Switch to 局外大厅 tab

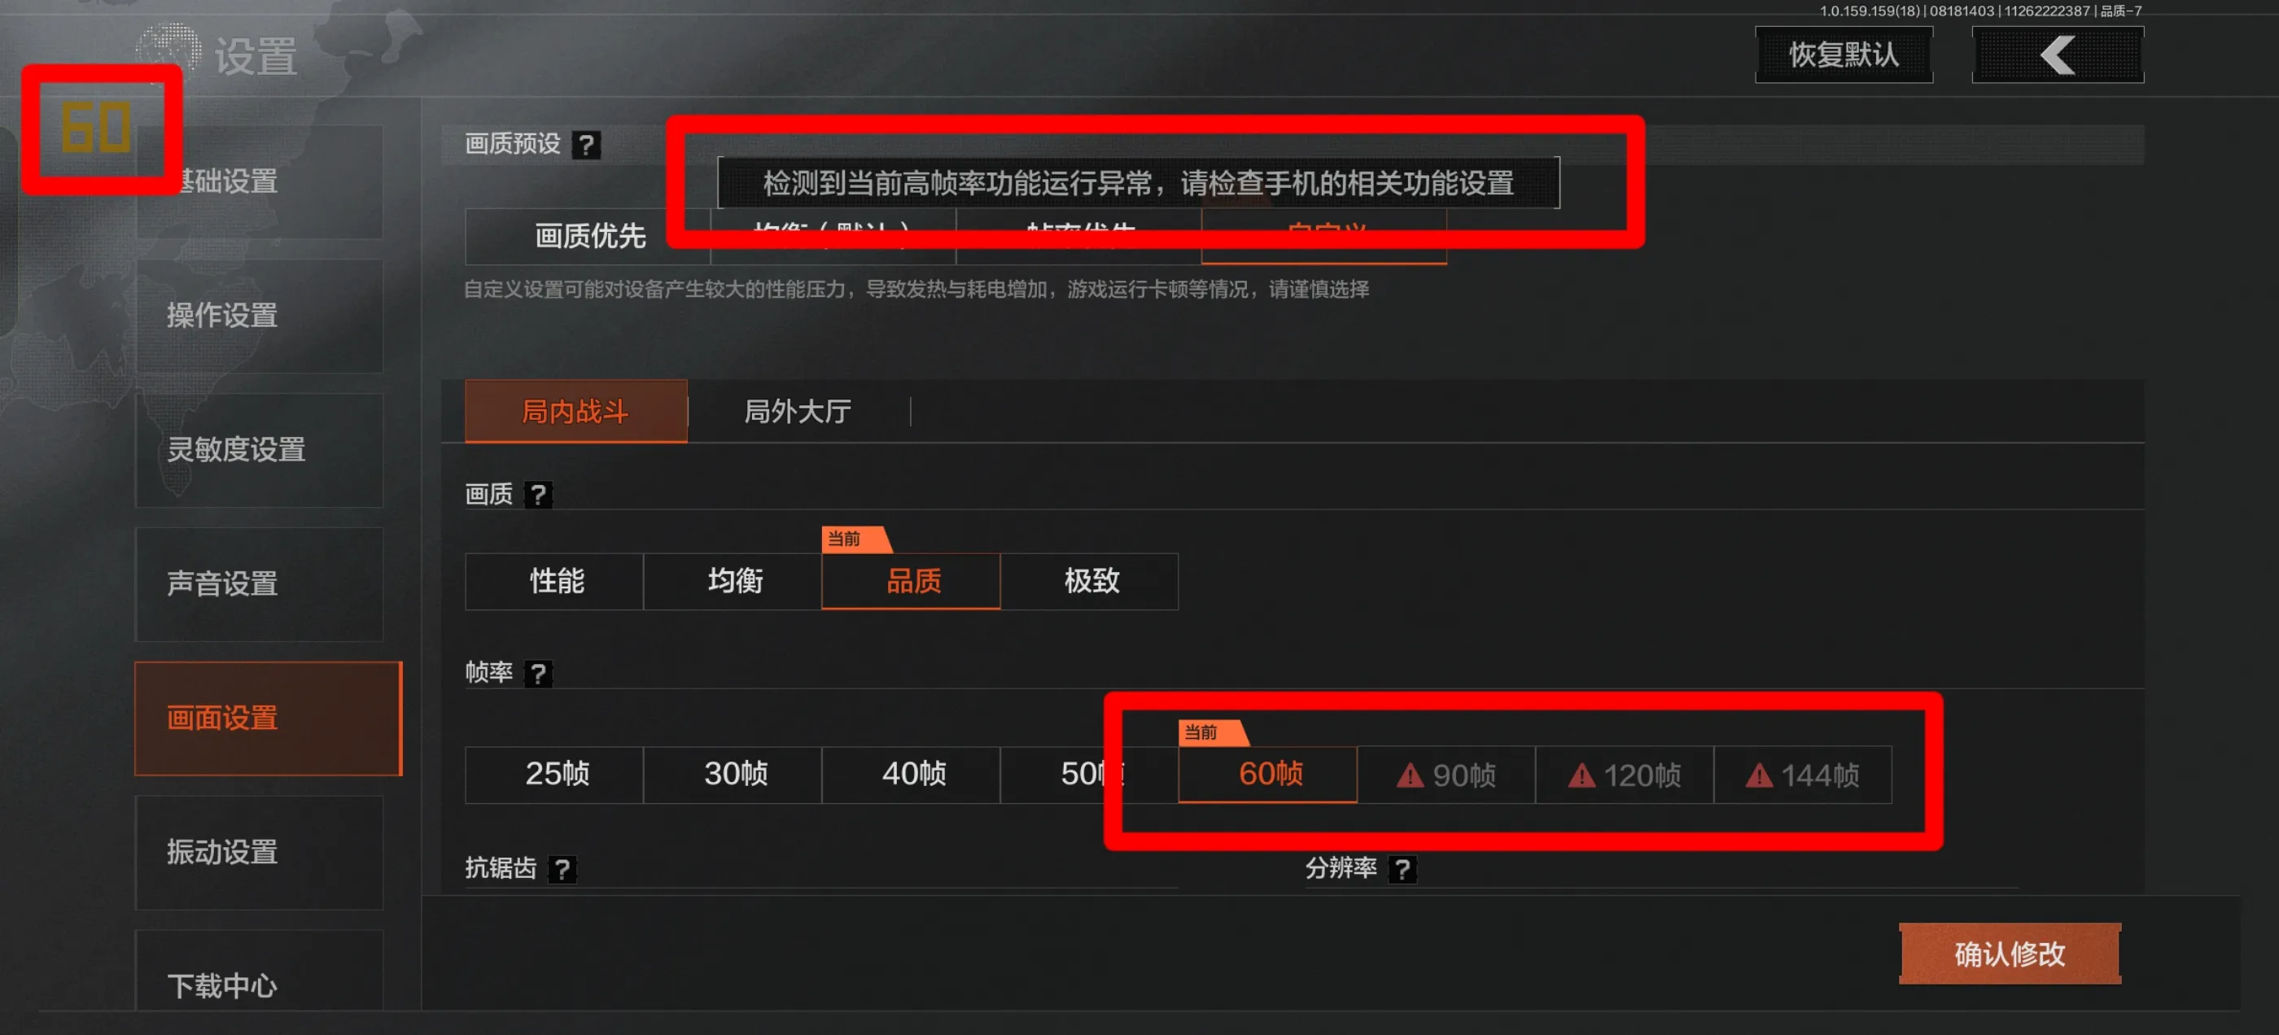pos(797,412)
